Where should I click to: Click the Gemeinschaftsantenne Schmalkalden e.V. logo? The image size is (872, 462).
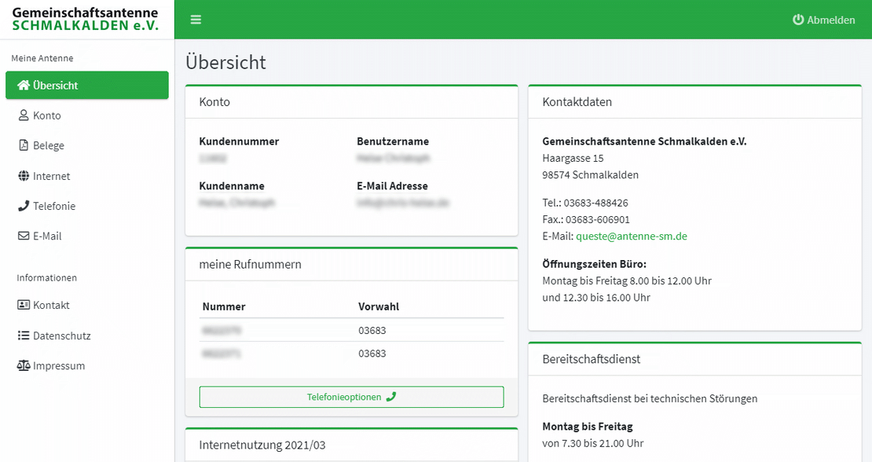tap(85, 19)
